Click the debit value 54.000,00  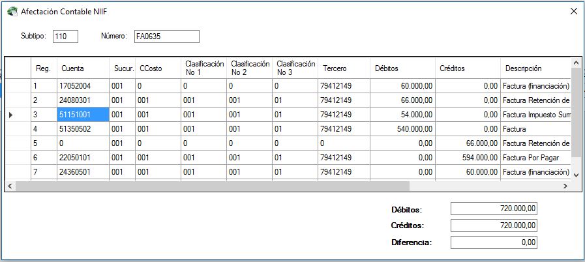tap(402, 115)
